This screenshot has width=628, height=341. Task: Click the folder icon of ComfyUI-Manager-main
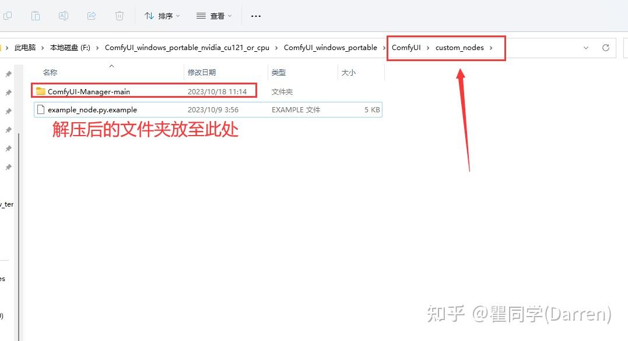tap(40, 91)
